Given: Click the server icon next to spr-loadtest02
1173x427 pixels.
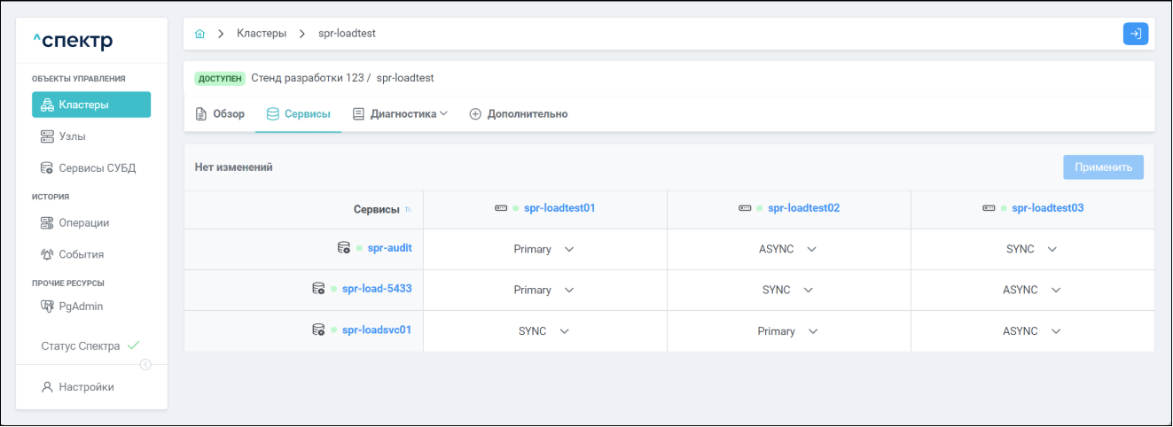Looking at the screenshot, I should pos(745,208).
